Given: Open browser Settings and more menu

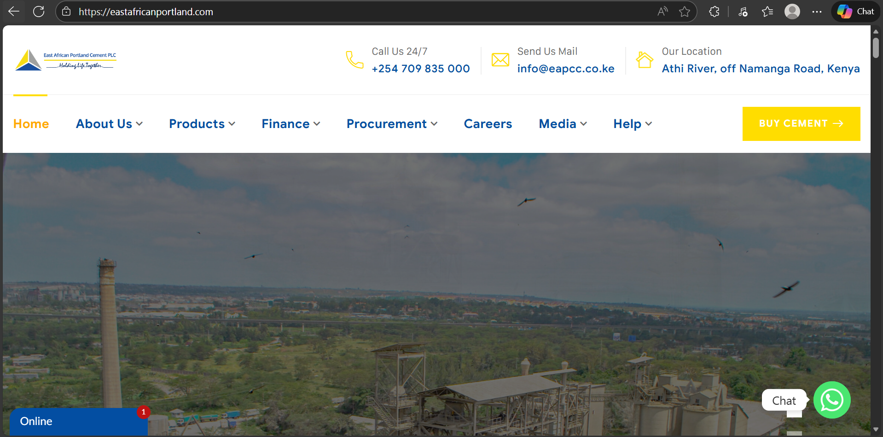Looking at the screenshot, I should [817, 12].
